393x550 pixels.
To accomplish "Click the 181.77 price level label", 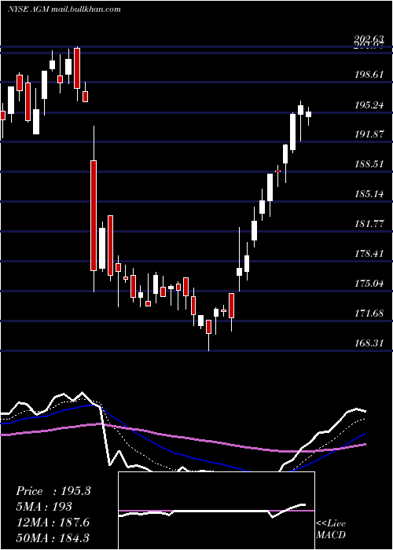I will [x=369, y=223].
